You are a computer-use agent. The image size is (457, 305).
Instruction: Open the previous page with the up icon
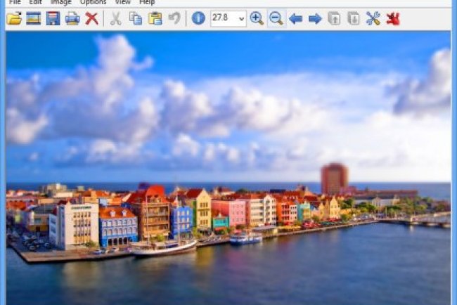tap(334, 19)
